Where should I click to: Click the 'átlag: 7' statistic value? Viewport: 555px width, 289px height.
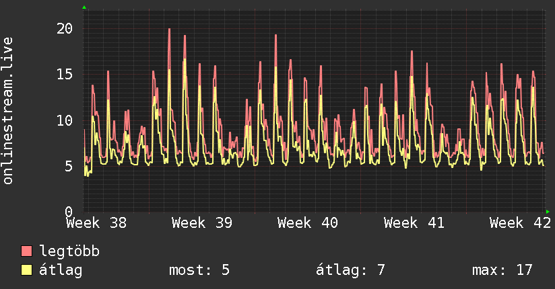[x=350, y=270]
